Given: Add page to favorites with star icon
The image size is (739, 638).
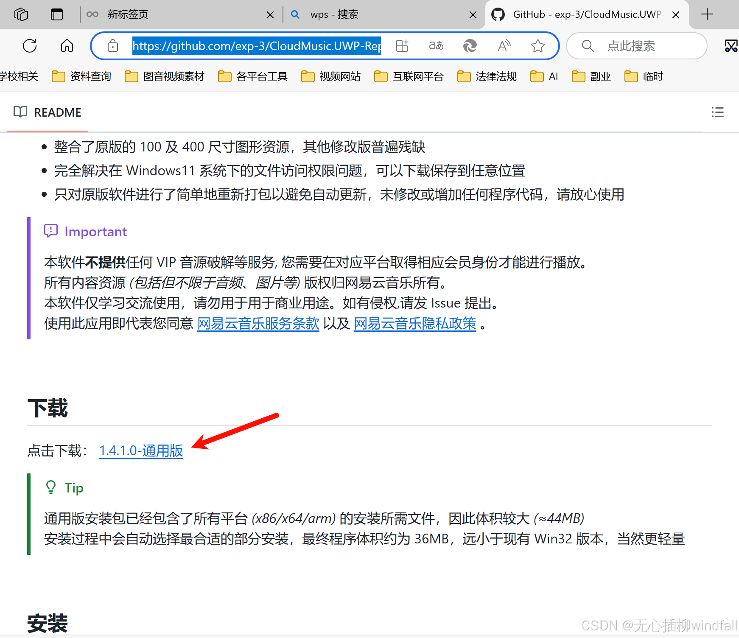Looking at the screenshot, I should (x=538, y=46).
